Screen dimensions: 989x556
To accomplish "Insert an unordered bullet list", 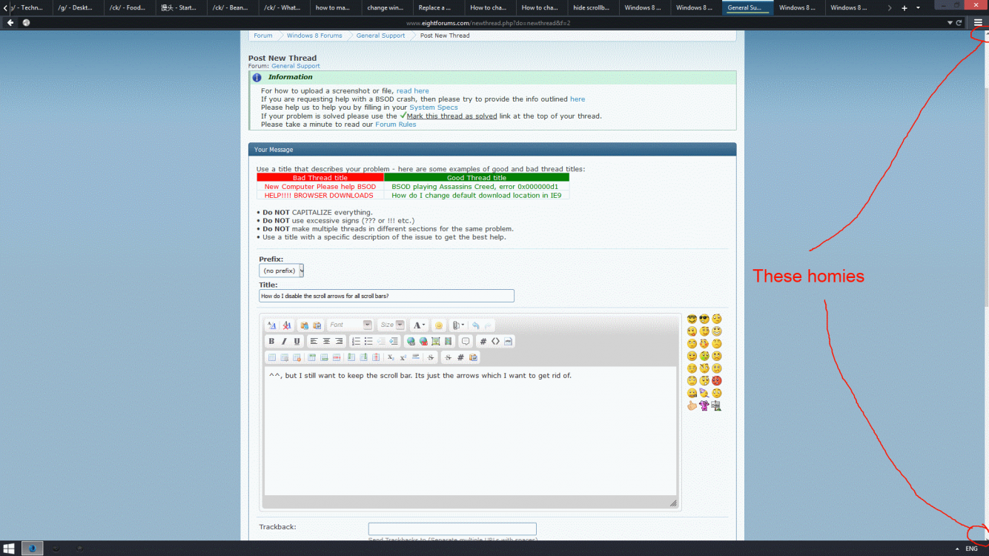I will [368, 341].
